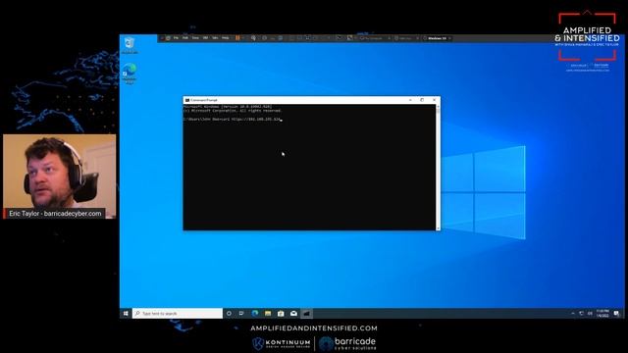Open the Microsoft Edge desktop shortcut
Image resolution: width=628 pixels, height=353 pixels.
point(130,74)
